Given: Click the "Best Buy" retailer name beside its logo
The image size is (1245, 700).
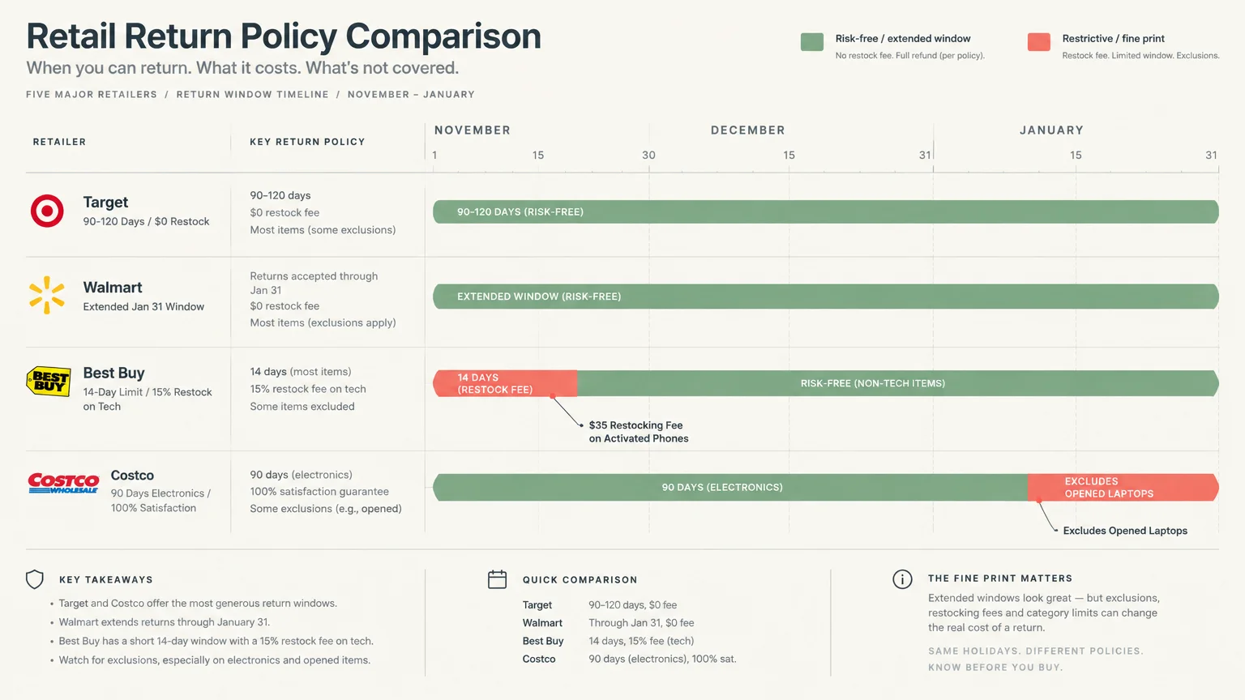Looking at the screenshot, I should click(113, 373).
